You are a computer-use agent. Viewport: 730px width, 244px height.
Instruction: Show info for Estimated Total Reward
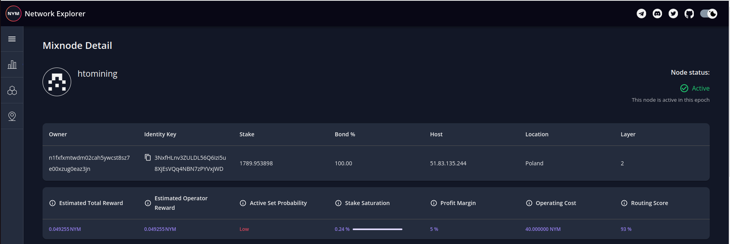tap(52, 203)
